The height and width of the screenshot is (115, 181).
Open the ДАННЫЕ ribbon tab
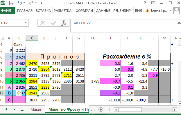(x=103, y=11)
